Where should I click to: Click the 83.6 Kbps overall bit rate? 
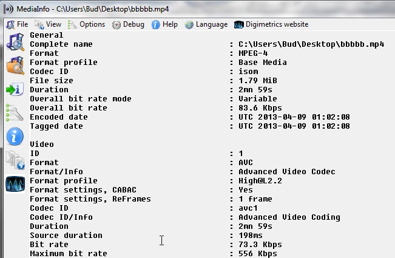260,108
